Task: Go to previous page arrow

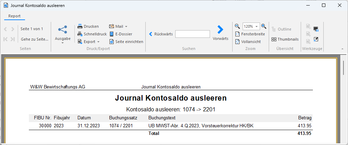Action: click(6, 29)
